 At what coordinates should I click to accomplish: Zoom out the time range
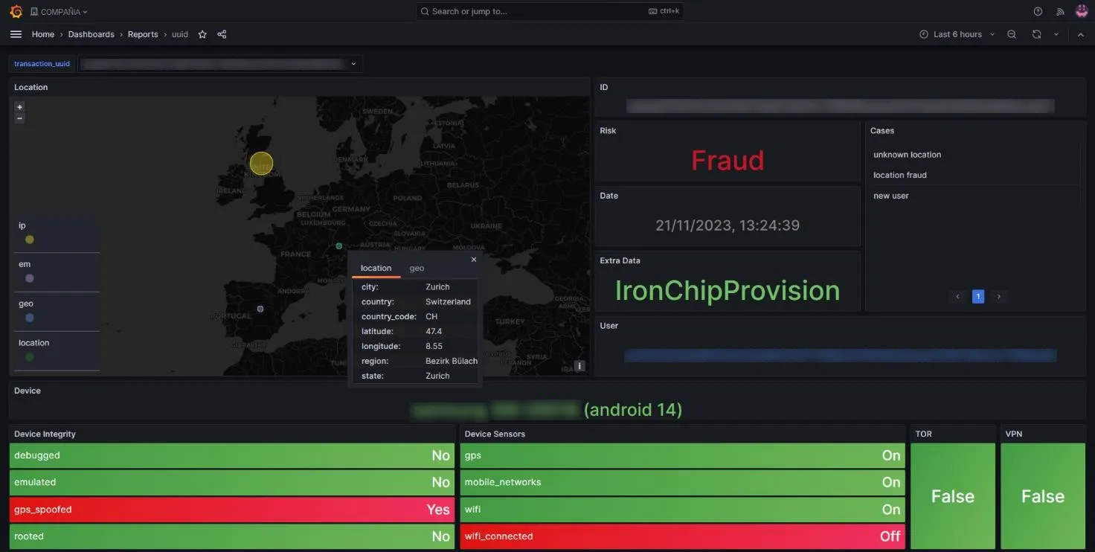click(x=1012, y=34)
